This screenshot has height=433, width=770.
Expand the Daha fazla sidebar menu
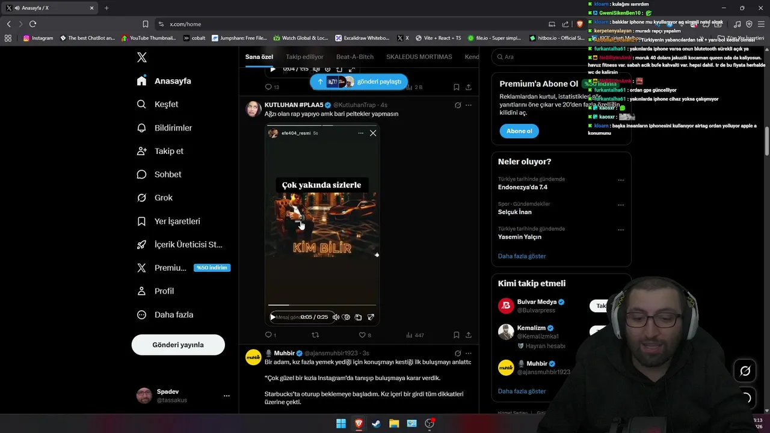coord(165,315)
